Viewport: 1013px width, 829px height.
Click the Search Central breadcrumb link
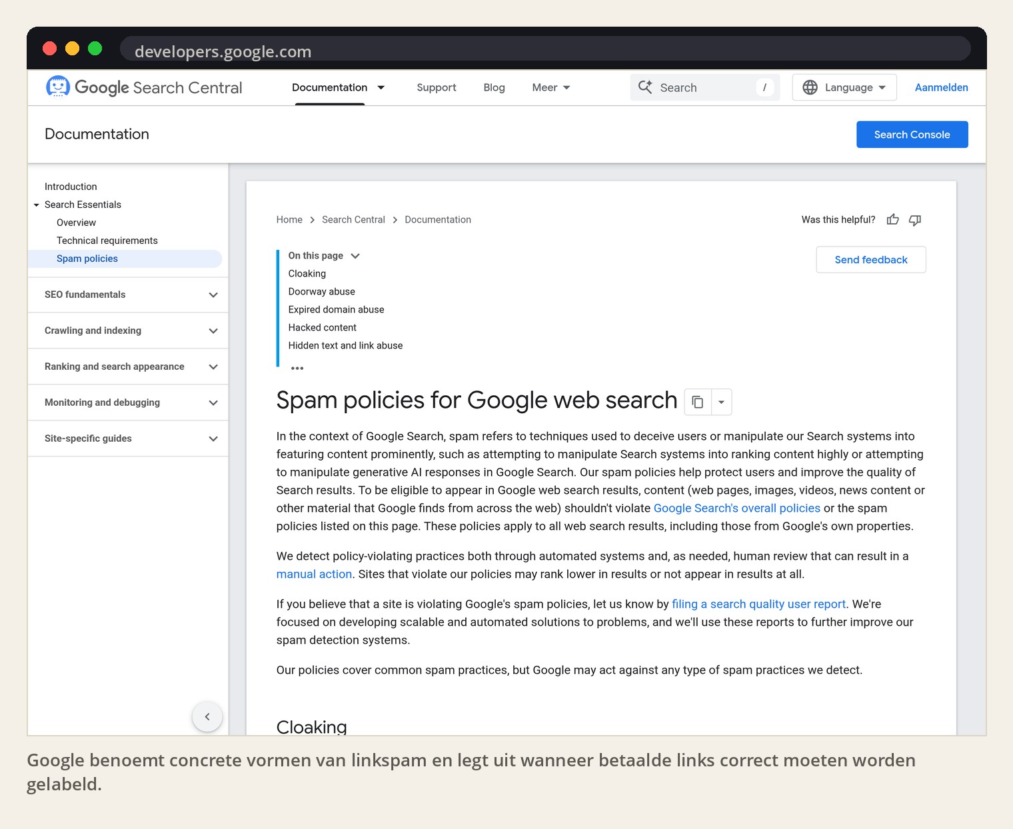click(x=353, y=220)
